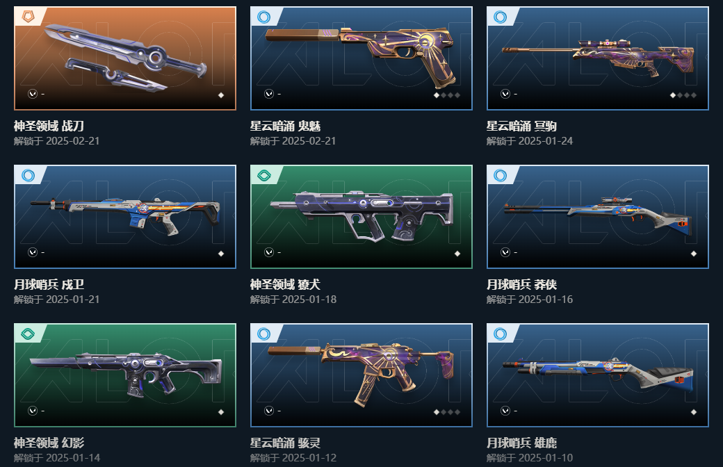Open the 月球哨兵 莽侠 rifle skin thumbnail
This screenshot has width=723, height=467.
[x=598, y=217]
